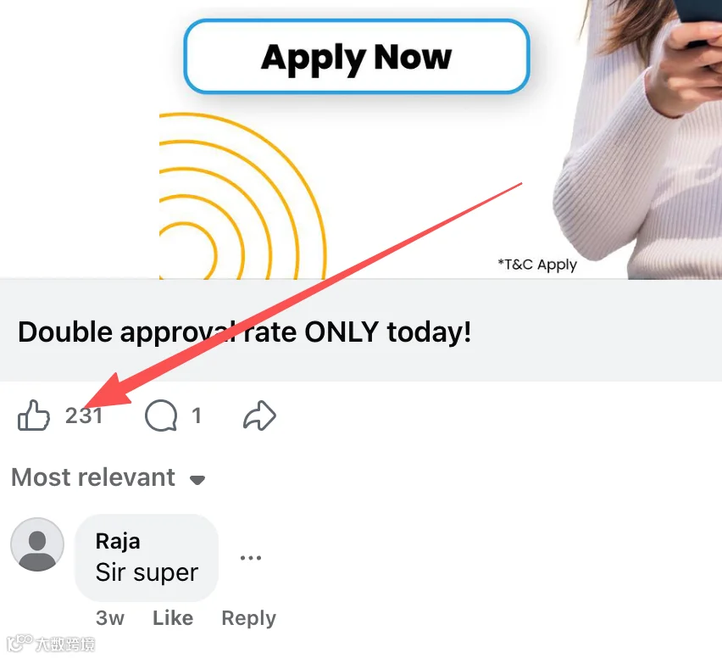Expand the Most relevant sort dropdown

coord(108,477)
